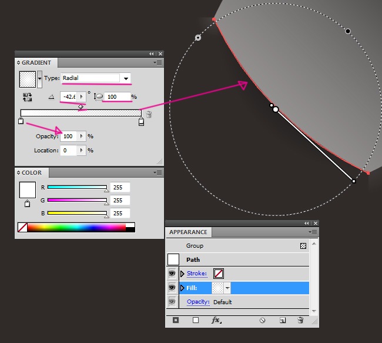Click Duplicate Selected Item icon
The height and width of the screenshot is (343, 382).
tap(282, 321)
